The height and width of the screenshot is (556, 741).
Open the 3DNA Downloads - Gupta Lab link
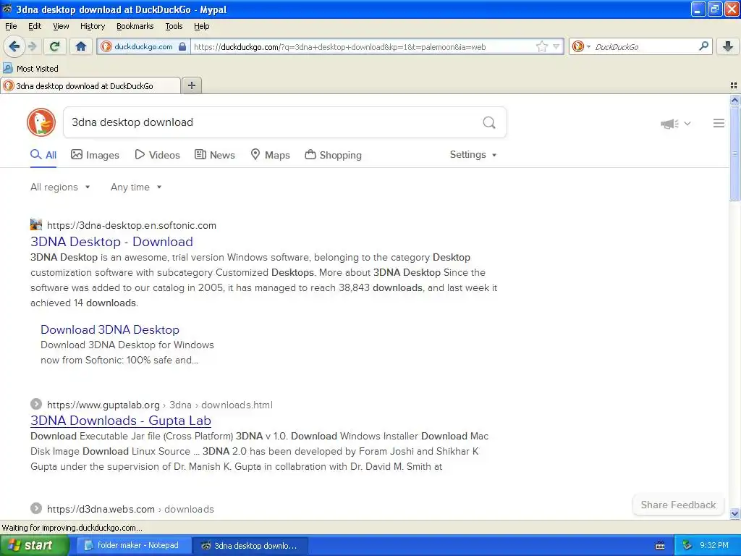[x=121, y=421]
